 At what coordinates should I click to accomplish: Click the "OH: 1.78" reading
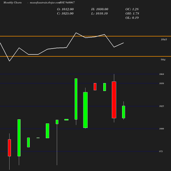(x=132, y=14)
